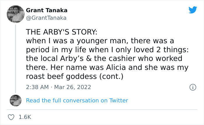Screen dimensions: 204x125
Task: Click the small avatar beside the conversation link
Action: tap(15, 100)
